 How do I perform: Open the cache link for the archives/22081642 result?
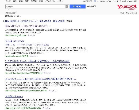tap(48, 73)
